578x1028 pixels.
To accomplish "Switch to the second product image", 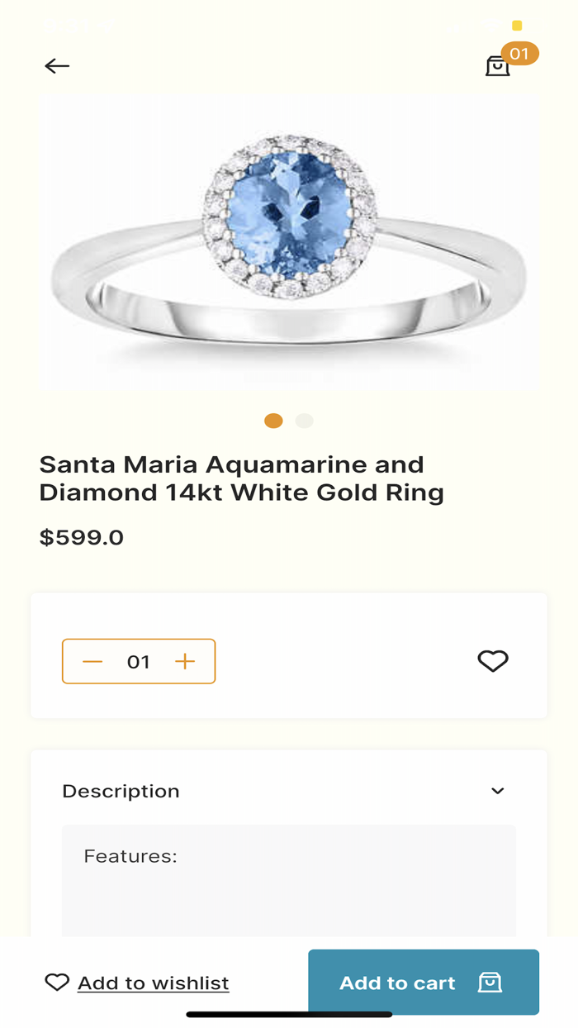I will coord(305,421).
